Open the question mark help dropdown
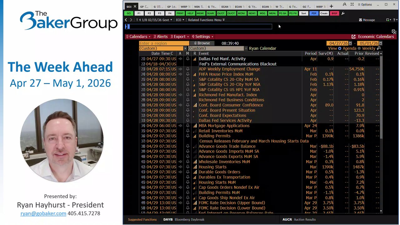Screen dimensions: 400x225 [395, 20]
